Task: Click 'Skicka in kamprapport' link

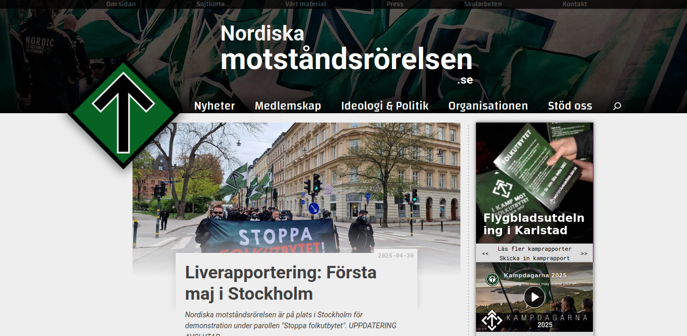Action: point(534,258)
